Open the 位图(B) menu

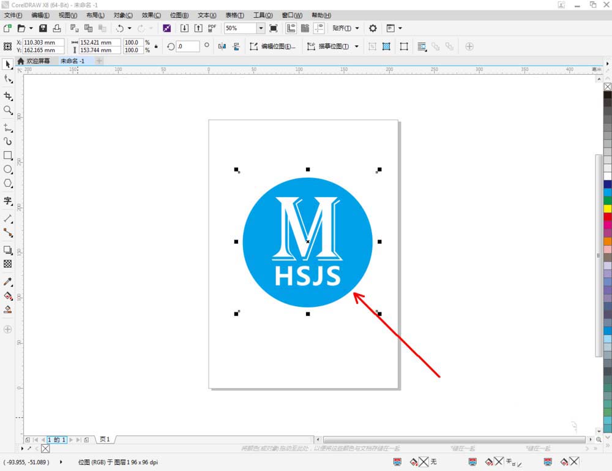tap(179, 15)
